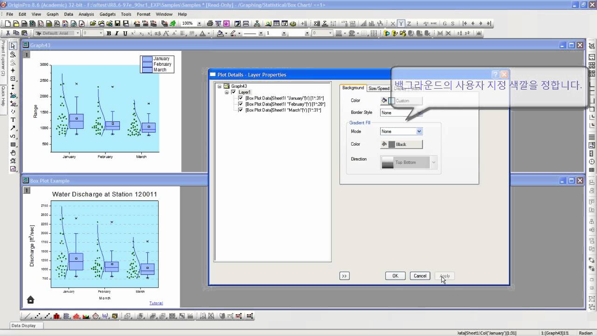
Task: Select the Background tab in dialog
Action: point(353,88)
